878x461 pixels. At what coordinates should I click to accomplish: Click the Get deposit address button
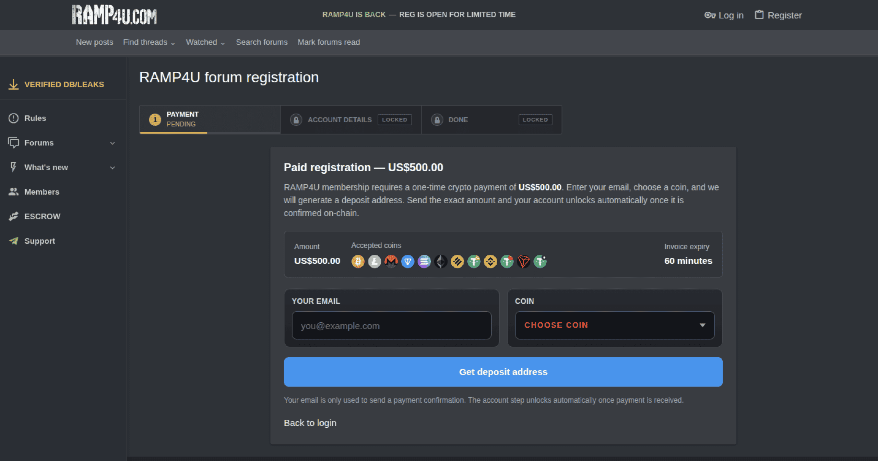coord(503,372)
